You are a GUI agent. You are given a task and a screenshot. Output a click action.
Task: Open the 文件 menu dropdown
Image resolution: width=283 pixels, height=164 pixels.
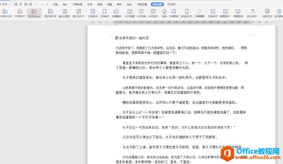tap(5, 4)
